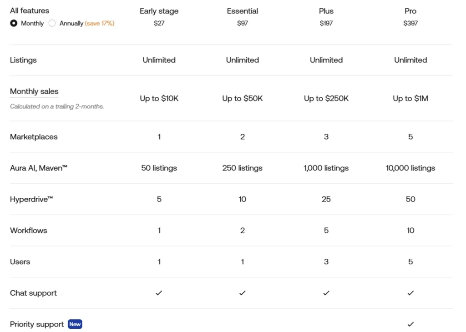Click the Pro priority support checkmark
The height and width of the screenshot is (332, 466).
click(x=410, y=324)
